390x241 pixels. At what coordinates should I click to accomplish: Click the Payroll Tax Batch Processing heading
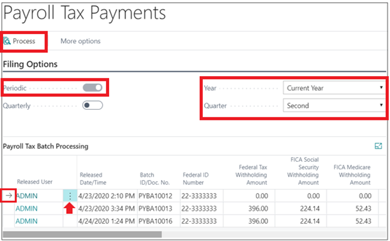point(46,146)
